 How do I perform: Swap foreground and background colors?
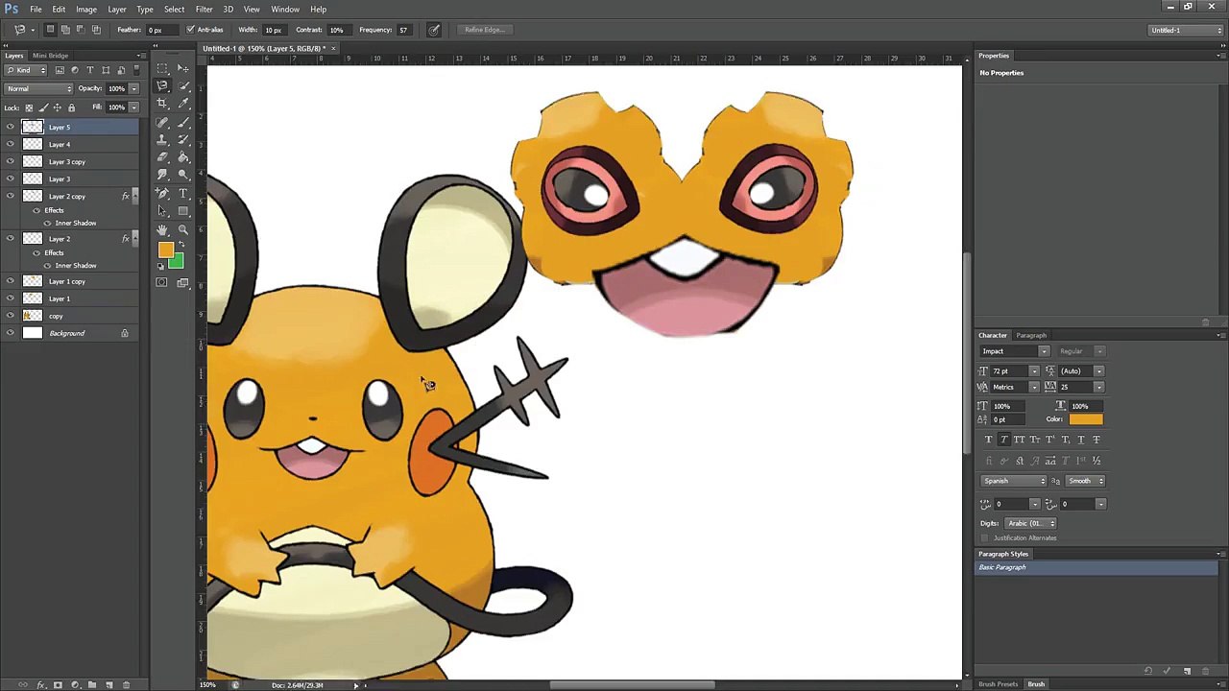coord(181,245)
